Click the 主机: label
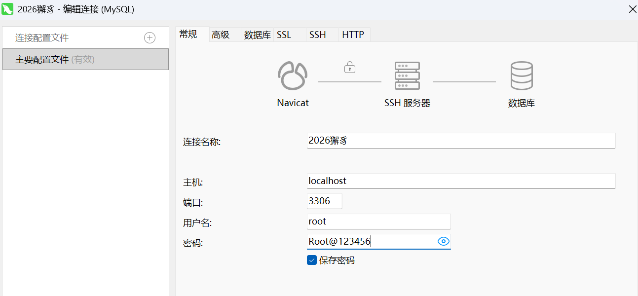The height and width of the screenshot is (296, 638). pos(193,183)
